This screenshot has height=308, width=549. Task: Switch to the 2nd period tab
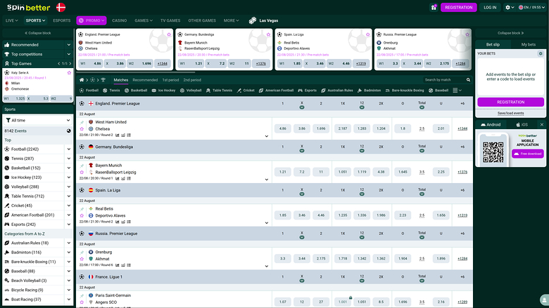pos(192,80)
